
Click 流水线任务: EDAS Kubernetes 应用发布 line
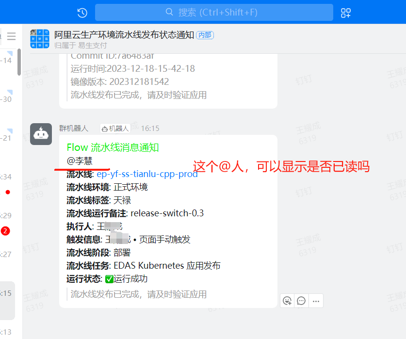[144, 265]
